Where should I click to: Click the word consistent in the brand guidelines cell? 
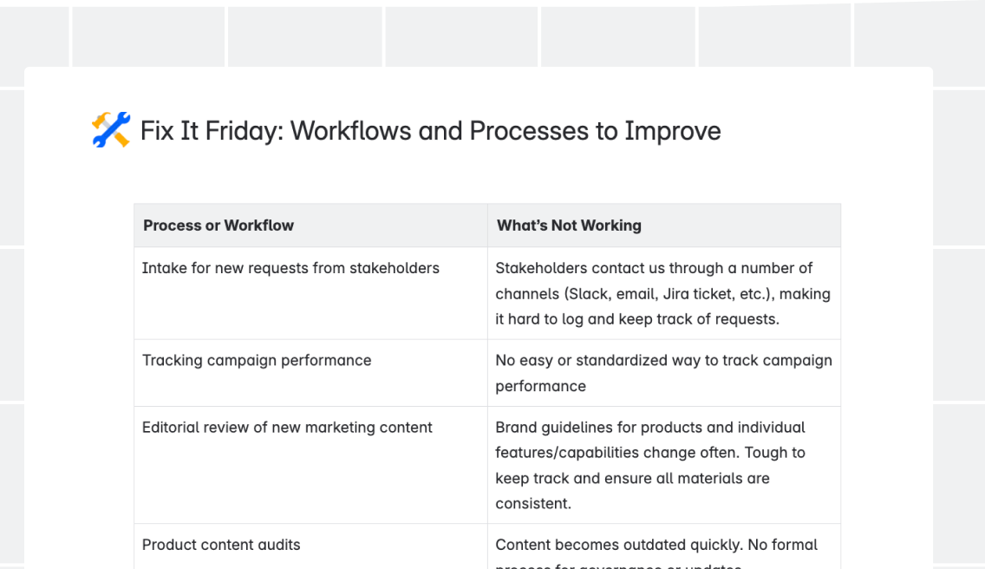(x=532, y=504)
